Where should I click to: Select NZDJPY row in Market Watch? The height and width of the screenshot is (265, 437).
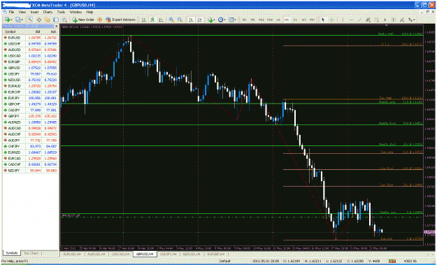(x=30, y=171)
